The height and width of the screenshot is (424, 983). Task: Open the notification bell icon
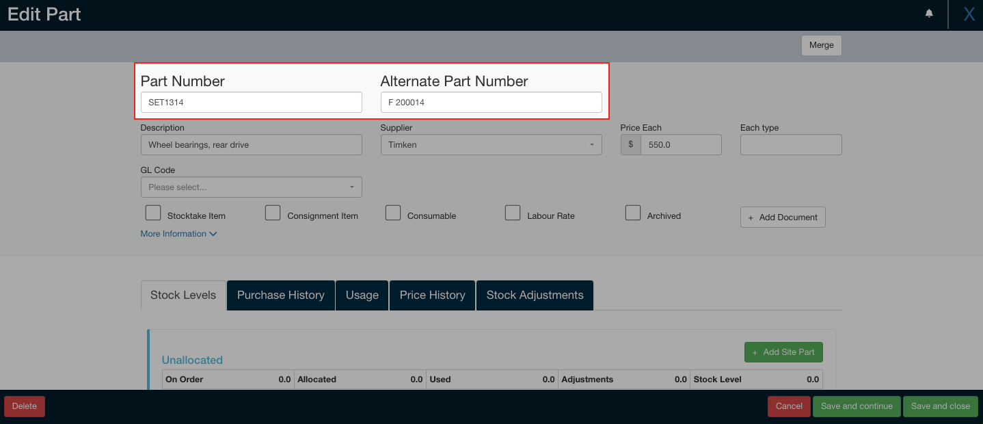928,13
